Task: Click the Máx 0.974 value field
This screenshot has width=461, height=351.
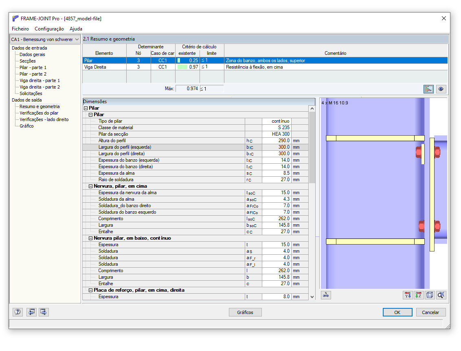Action: pyautogui.click(x=188, y=89)
